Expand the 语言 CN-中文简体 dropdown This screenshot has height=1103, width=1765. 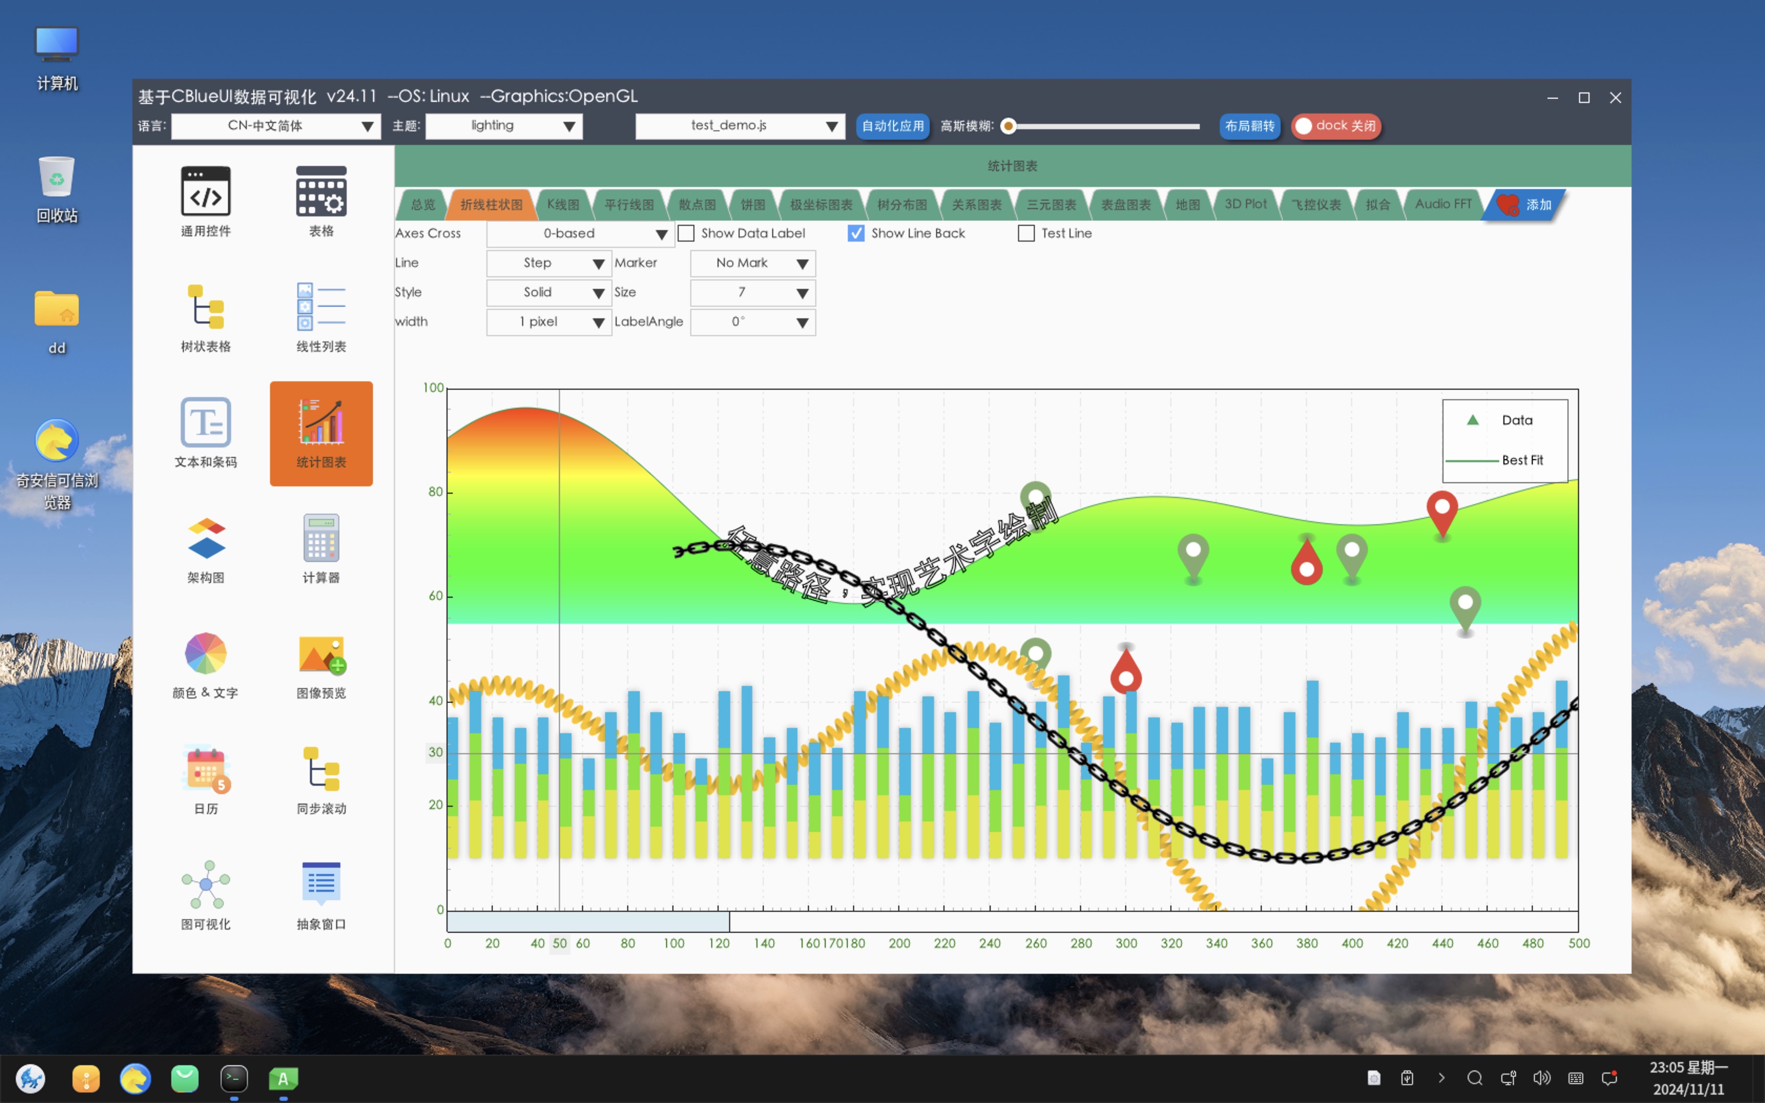click(276, 126)
